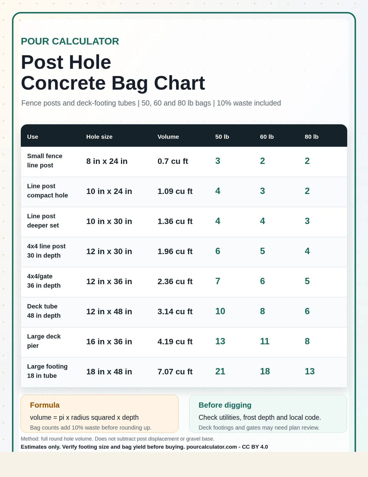The height and width of the screenshot is (477, 368).
Task: Click the 60 lb column header
Action: (267, 137)
